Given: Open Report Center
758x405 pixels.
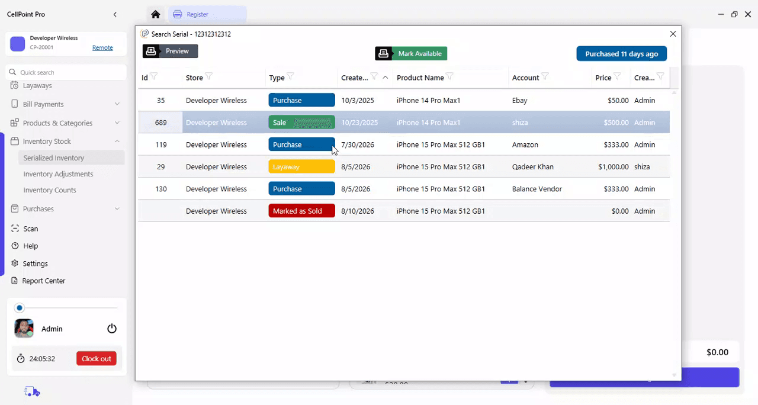Looking at the screenshot, I should 43,281.
